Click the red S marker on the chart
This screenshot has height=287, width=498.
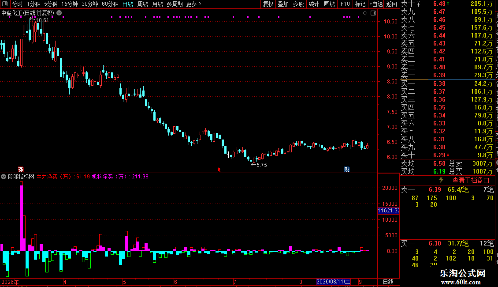219,170
